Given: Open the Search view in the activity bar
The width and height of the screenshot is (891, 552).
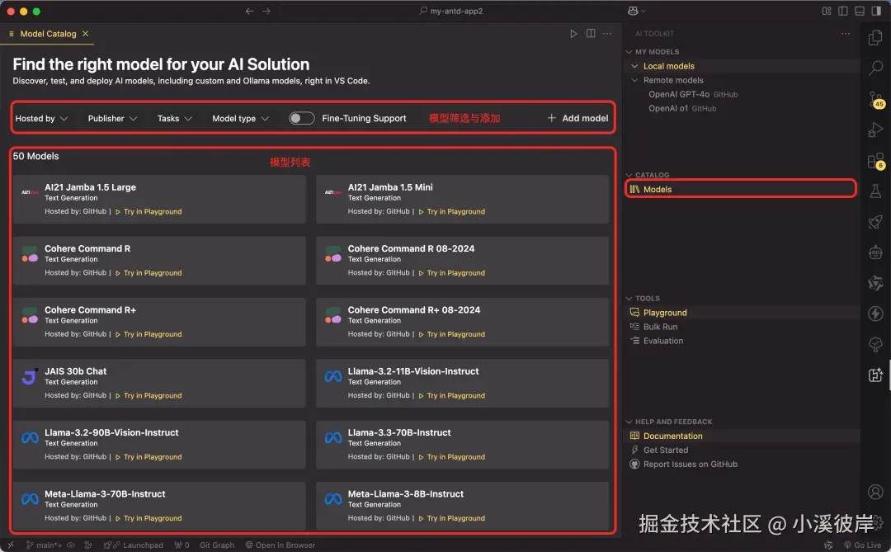Looking at the screenshot, I should (875, 68).
